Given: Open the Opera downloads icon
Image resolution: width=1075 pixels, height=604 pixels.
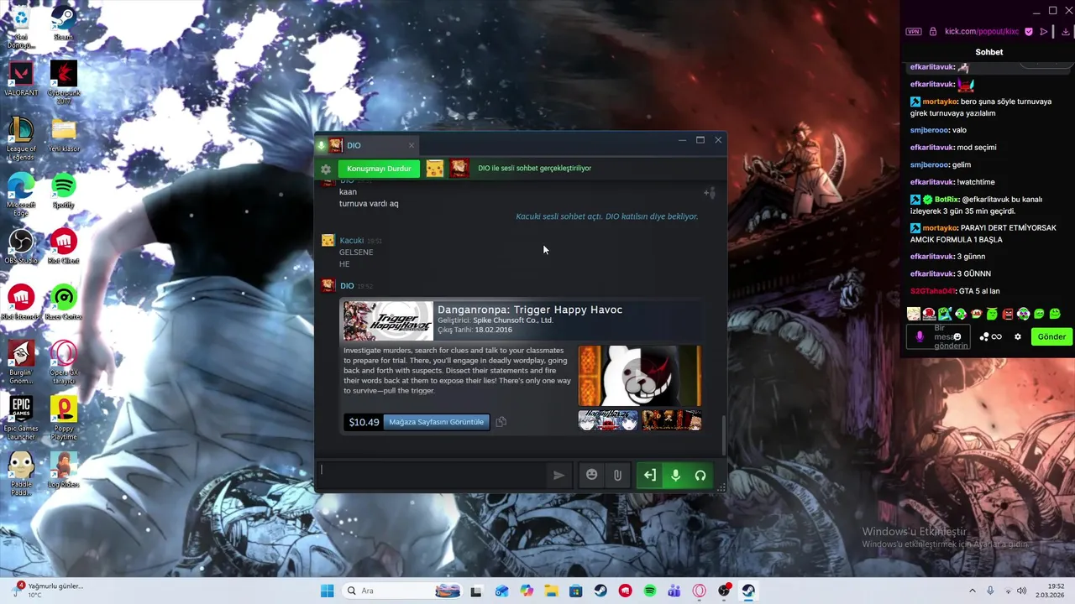Looking at the screenshot, I should click(x=1066, y=32).
